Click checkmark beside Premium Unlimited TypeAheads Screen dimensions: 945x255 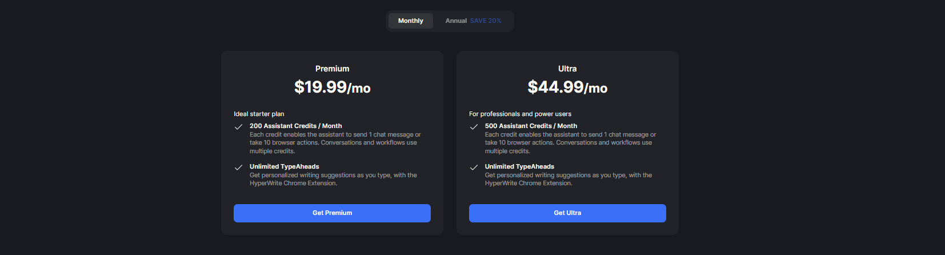pos(239,168)
